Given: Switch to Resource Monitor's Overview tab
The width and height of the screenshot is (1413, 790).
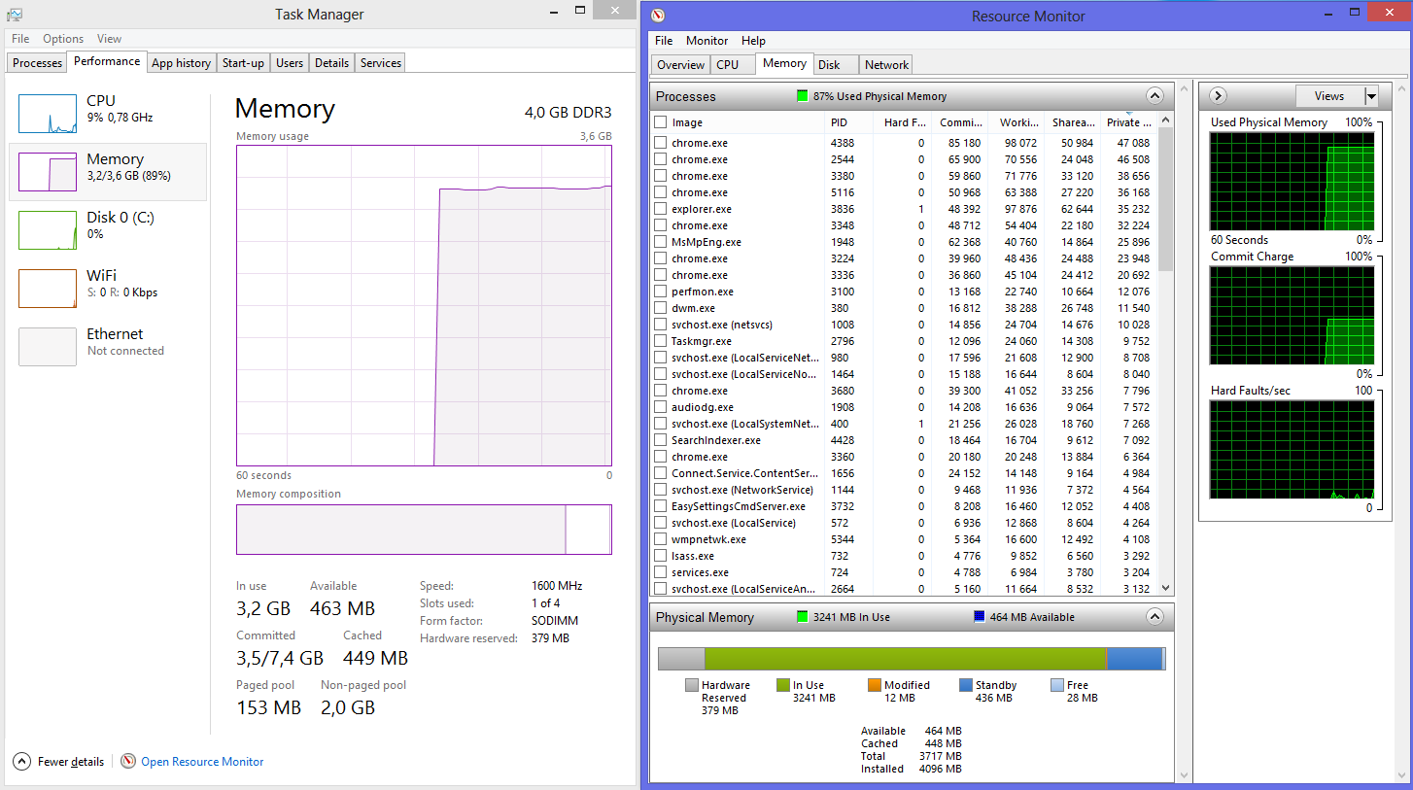Looking at the screenshot, I should (680, 65).
